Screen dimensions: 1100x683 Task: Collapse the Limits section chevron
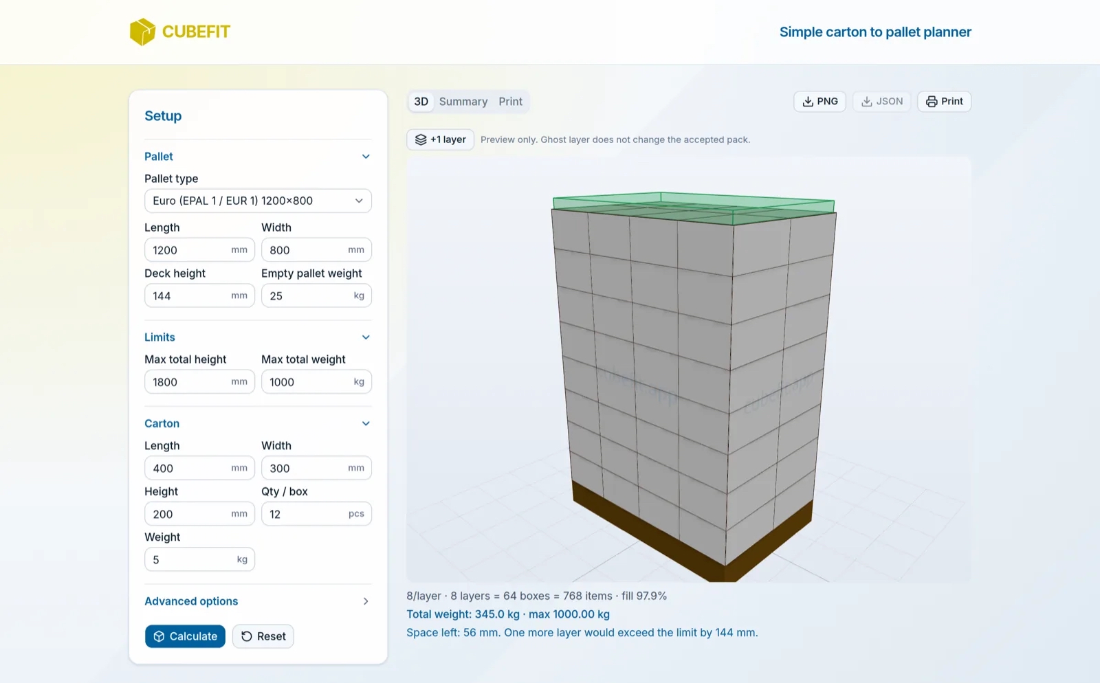click(x=366, y=337)
